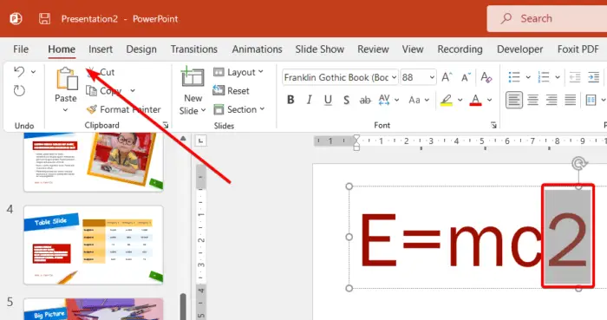The height and width of the screenshot is (320, 607).
Task: Click the Undo arrow icon
Action: 19,72
